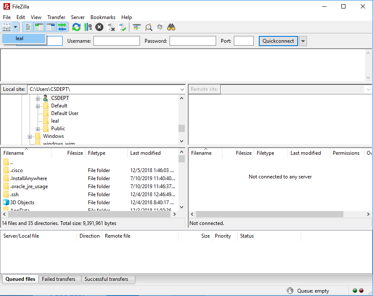Toggle directory comparison
This screenshot has width=373, height=296.
[148, 27]
